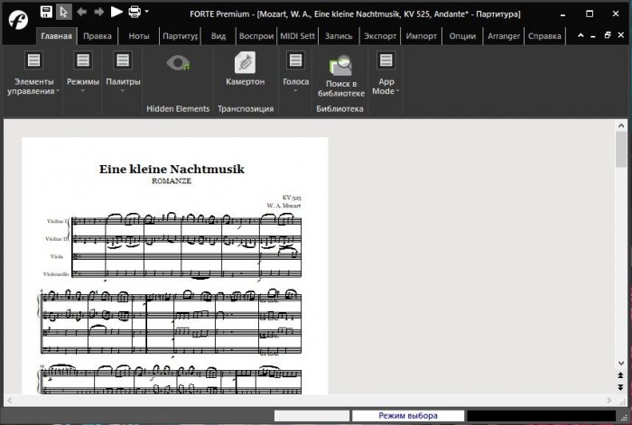The width and height of the screenshot is (632, 425).
Task: Click the W. A. Mozart composer text
Action: click(283, 206)
